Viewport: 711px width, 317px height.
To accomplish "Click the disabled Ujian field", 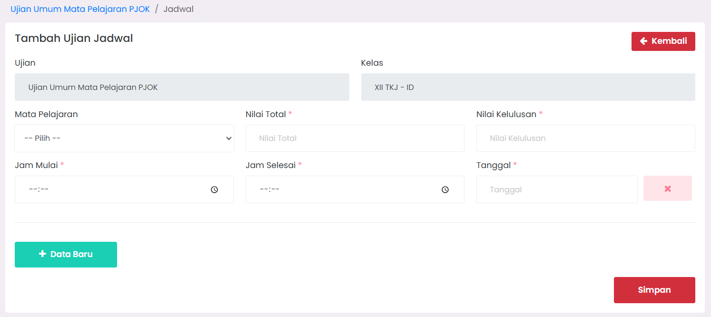I will coord(182,87).
